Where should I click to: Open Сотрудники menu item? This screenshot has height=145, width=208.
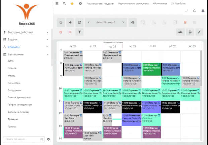(14, 90)
